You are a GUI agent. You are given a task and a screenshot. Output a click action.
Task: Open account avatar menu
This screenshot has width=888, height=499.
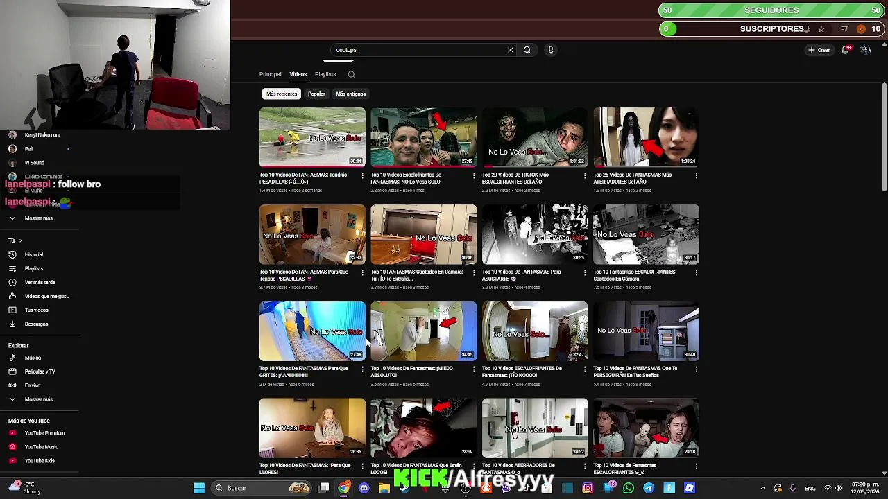pyautogui.click(x=865, y=50)
